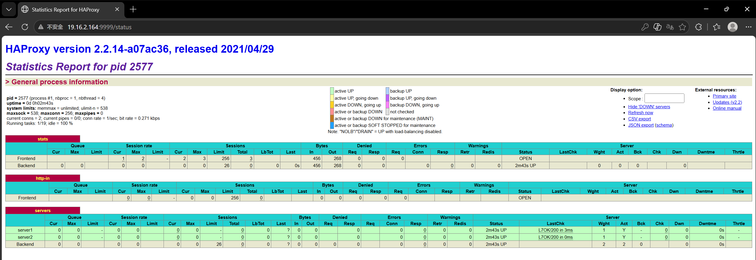Restore down the browser window
This screenshot has width=756, height=260.
click(726, 9)
